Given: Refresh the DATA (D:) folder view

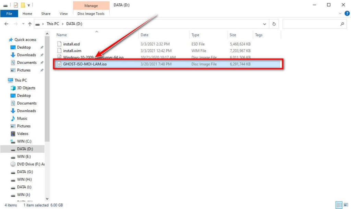Looking at the screenshot, I should point(274,24).
